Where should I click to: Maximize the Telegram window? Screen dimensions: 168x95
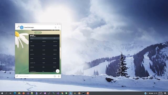coord(58,24)
